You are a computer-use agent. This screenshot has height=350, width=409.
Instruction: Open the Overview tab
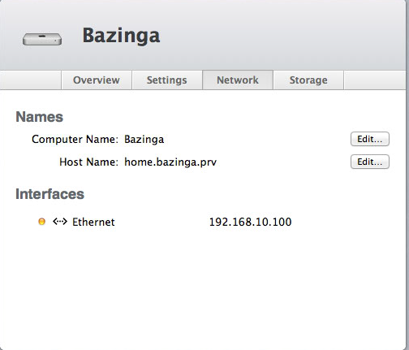click(97, 80)
